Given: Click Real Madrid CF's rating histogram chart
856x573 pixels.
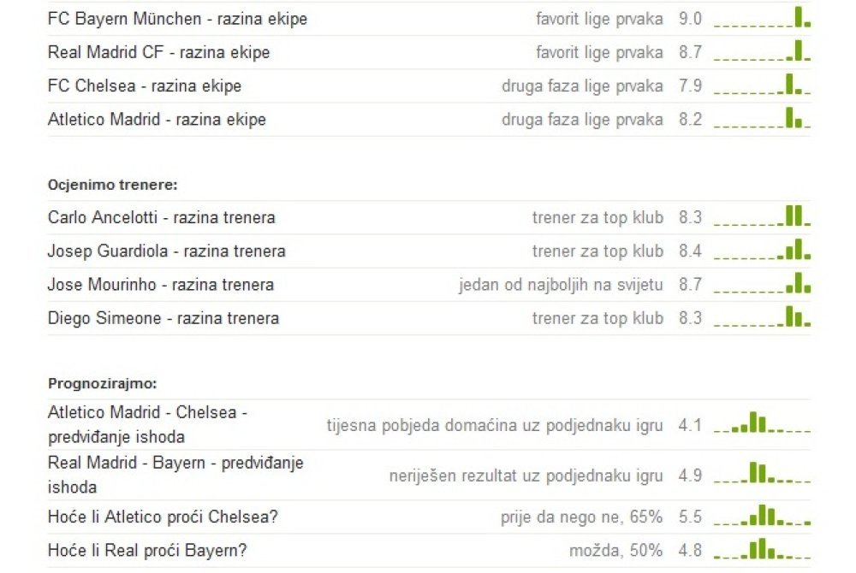Looking at the screenshot, I should (762, 52).
